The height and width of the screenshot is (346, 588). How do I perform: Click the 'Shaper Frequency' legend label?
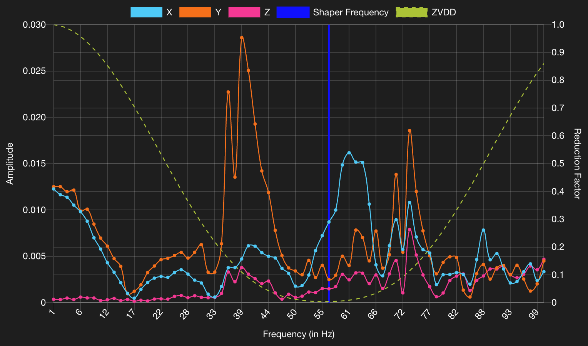coord(351,12)
